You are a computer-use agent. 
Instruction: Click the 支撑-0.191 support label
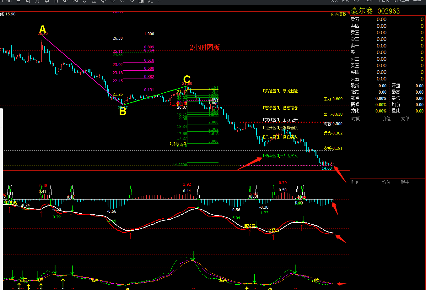tap(333, 148)
